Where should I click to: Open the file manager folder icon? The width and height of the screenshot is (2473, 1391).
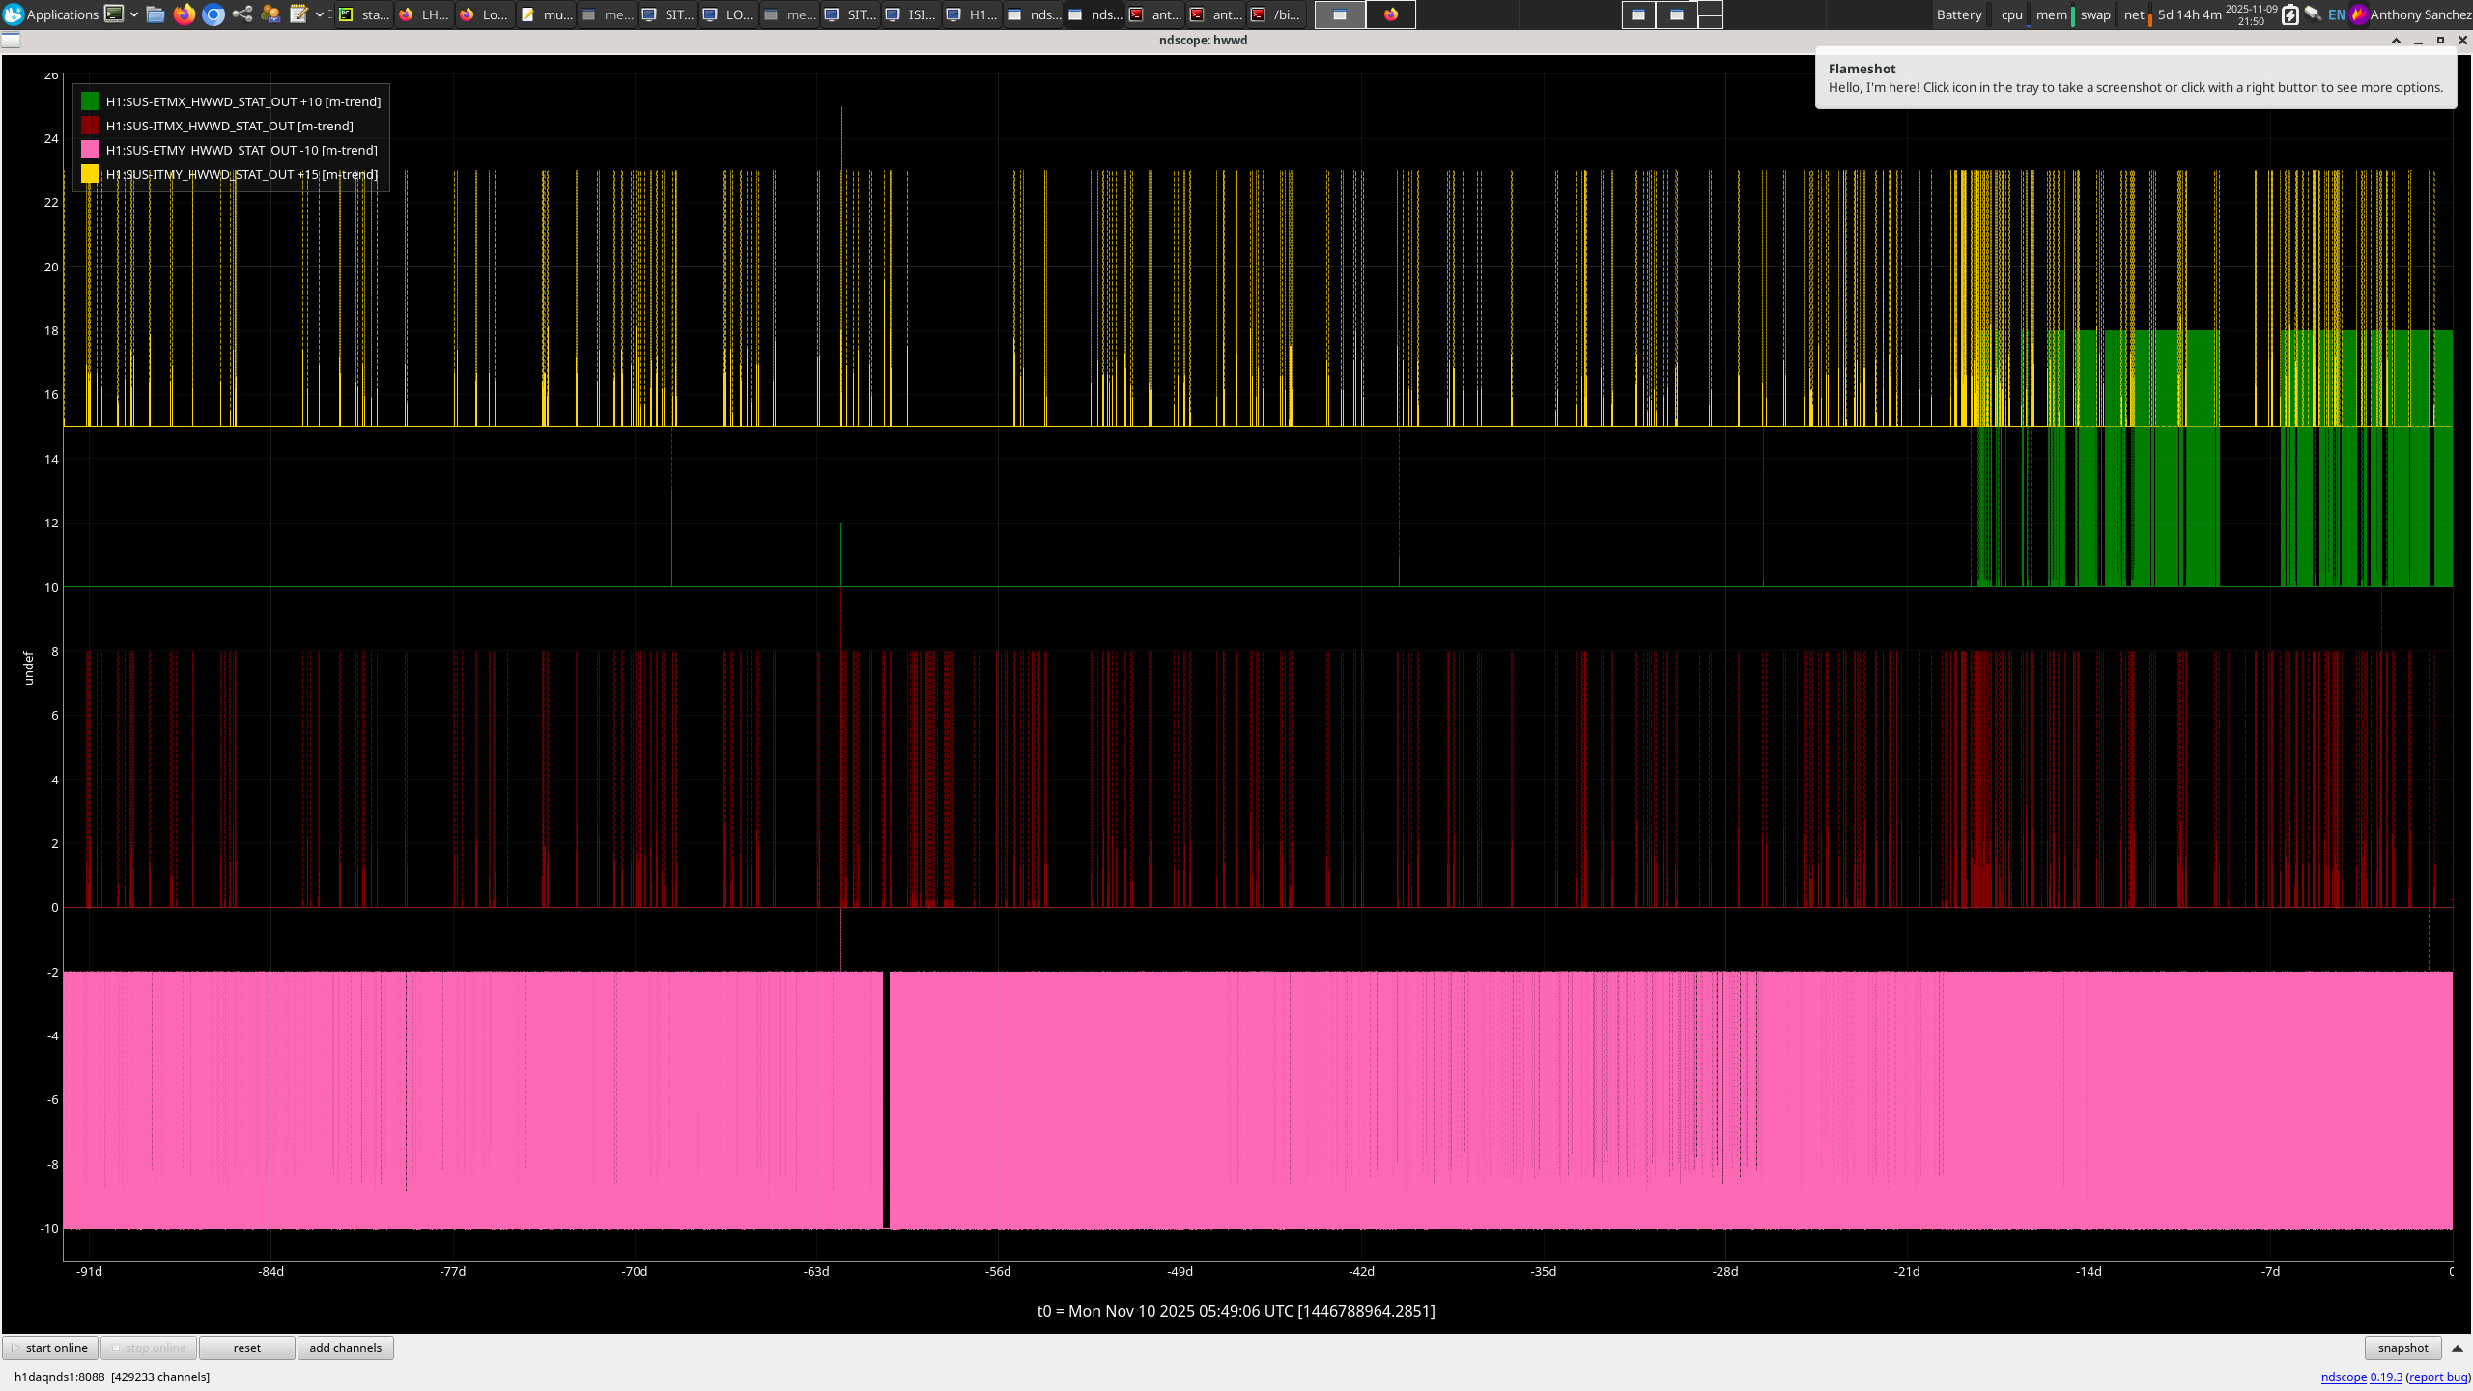tap(156, 14)
